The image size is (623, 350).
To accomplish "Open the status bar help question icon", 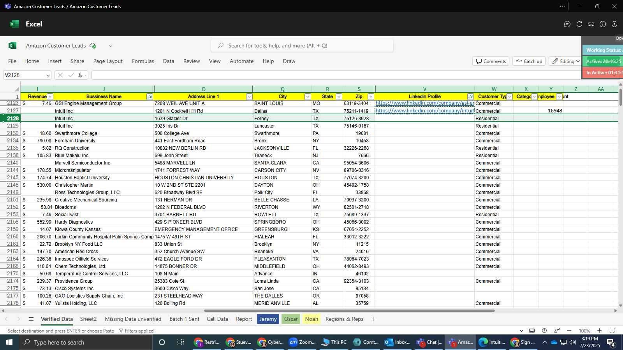I will (544, 331).
